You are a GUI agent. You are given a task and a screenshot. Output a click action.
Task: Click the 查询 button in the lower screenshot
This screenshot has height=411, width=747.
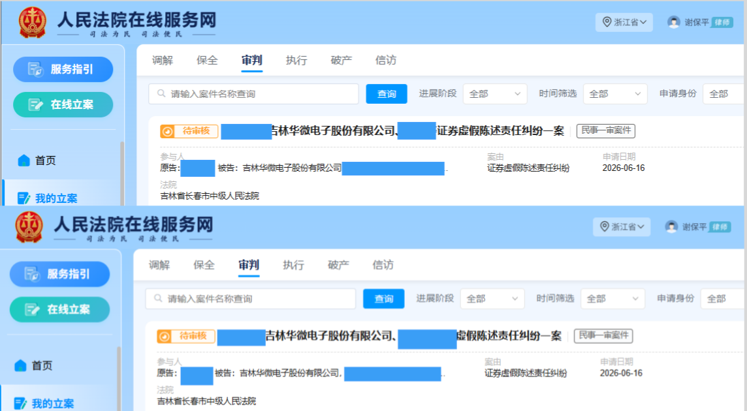tap(383, 299)
